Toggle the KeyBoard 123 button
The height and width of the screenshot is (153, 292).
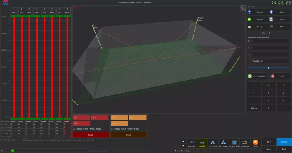tap(191, 143)
